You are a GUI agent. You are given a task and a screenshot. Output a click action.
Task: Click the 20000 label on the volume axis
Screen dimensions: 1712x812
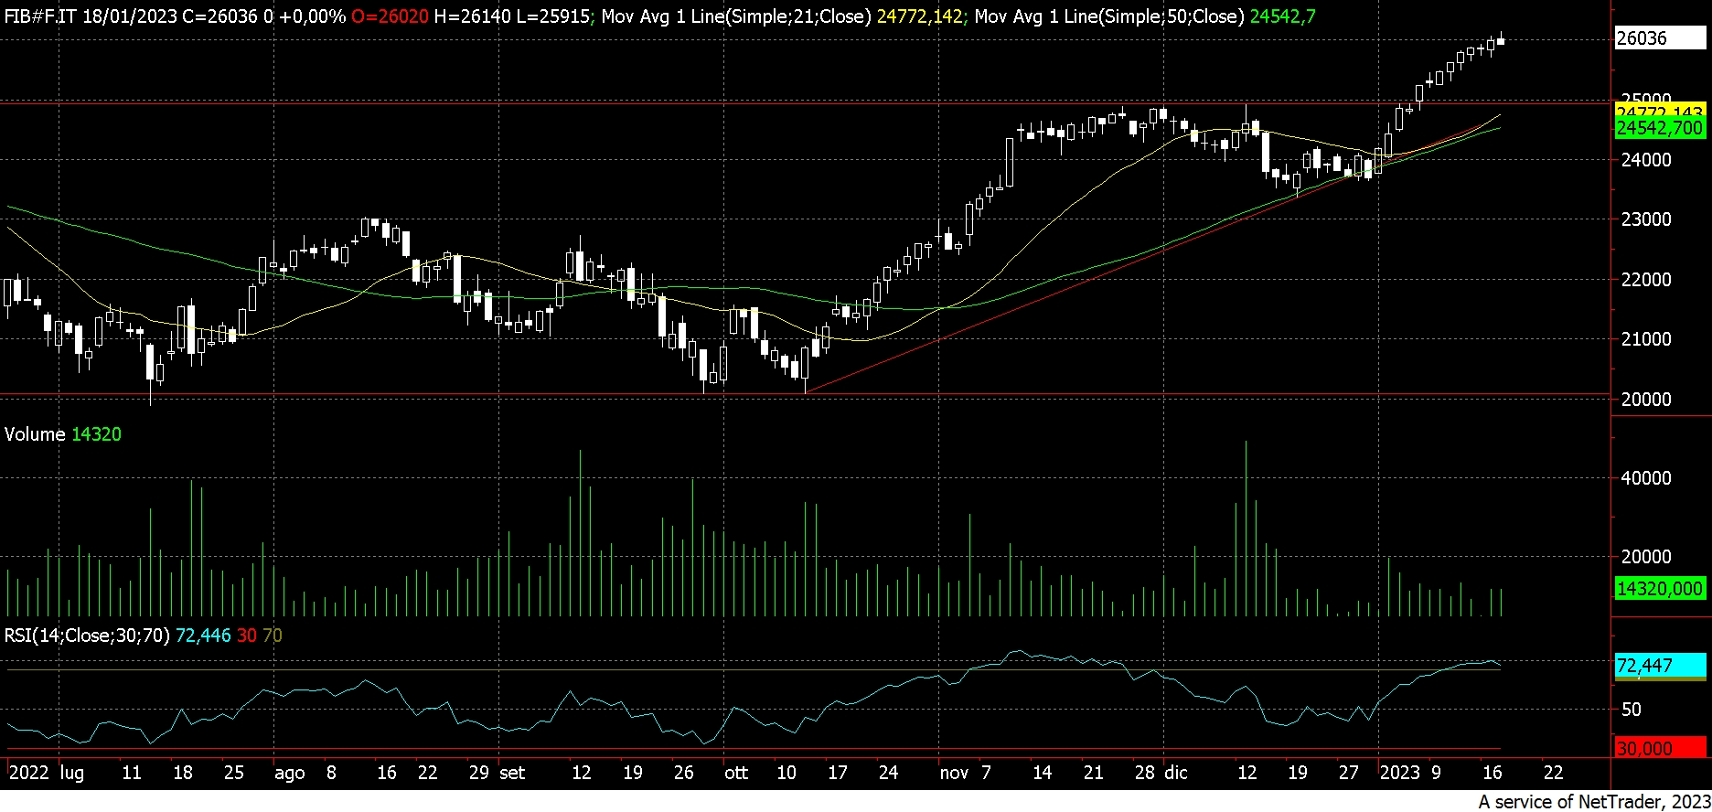(x=1645, y=557)
